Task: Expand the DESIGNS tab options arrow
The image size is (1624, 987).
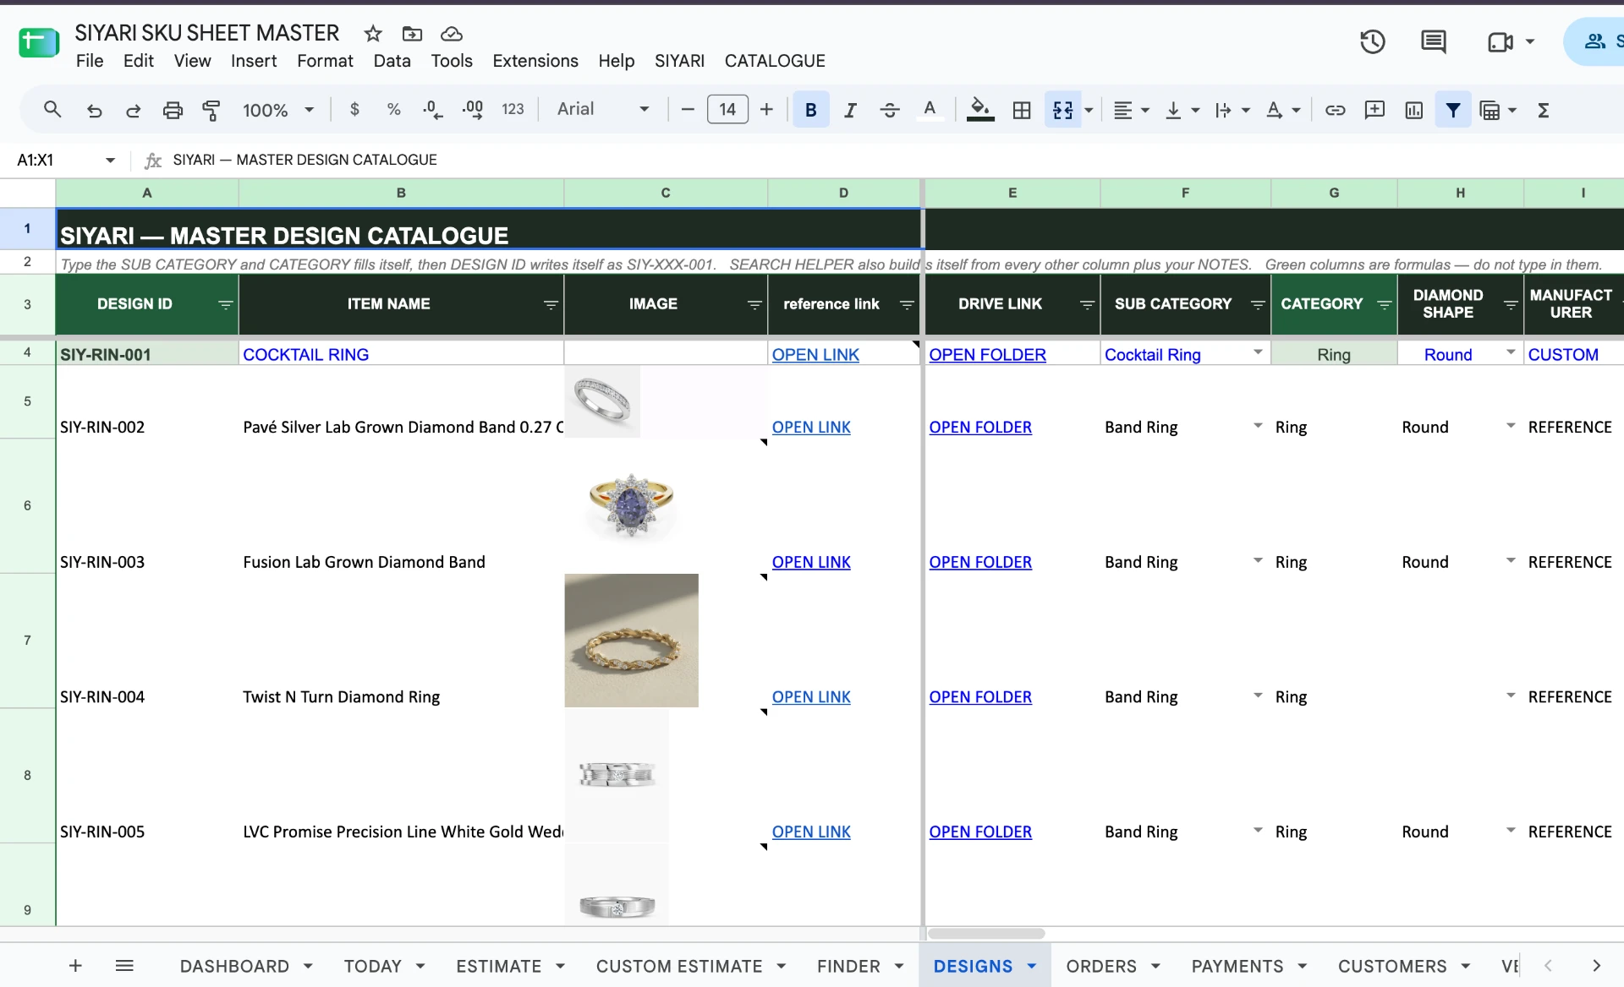Action: [1032, 966]
